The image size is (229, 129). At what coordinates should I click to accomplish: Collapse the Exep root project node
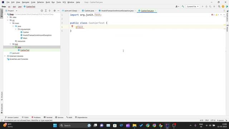(5, 14)
